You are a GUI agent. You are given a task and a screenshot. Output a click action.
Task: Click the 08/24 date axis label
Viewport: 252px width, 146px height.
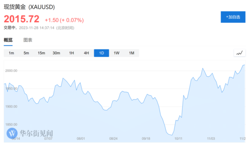coord(113,139)
